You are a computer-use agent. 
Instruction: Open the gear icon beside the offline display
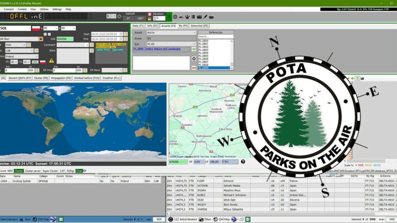click(120, 16)
